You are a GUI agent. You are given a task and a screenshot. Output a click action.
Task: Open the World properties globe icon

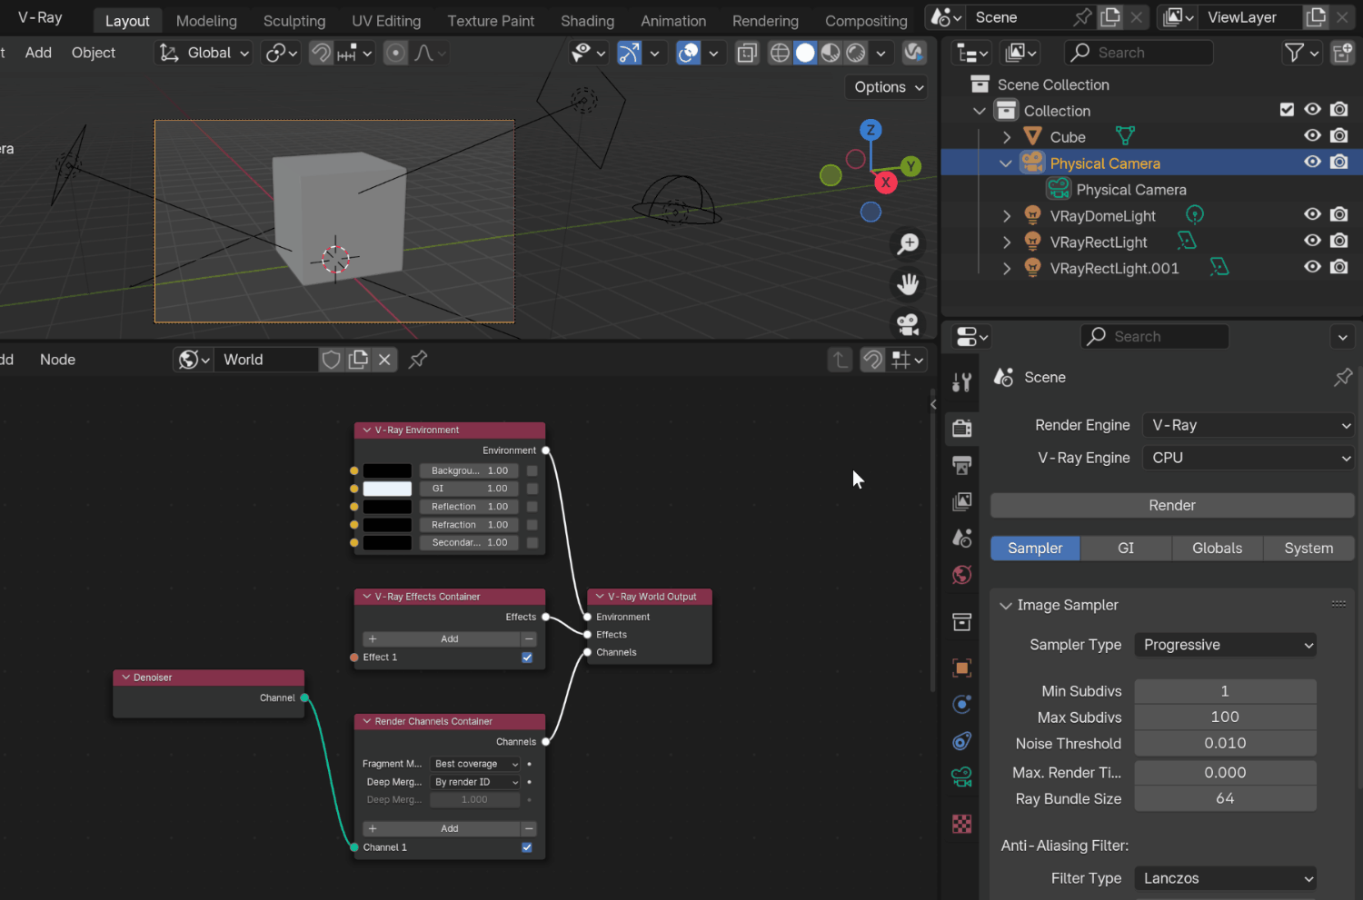click(961, 575)
